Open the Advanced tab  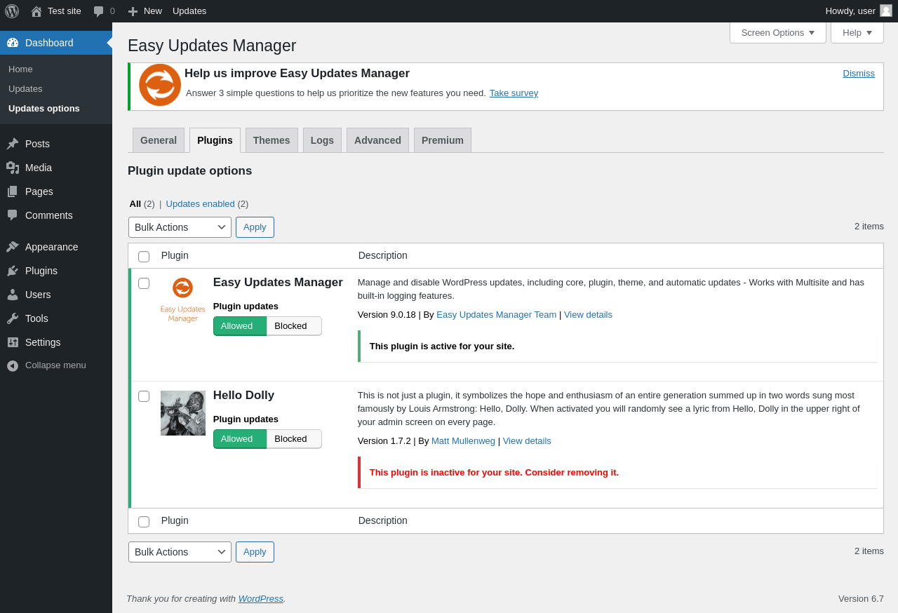click(377, 140)
